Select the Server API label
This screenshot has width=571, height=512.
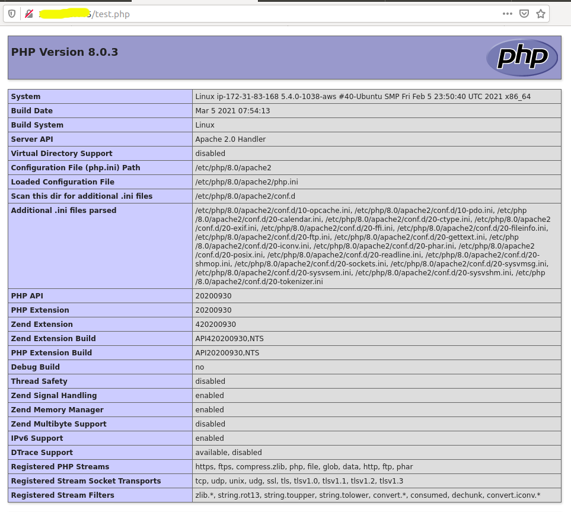pyautogui.click(x=32, y=139)
